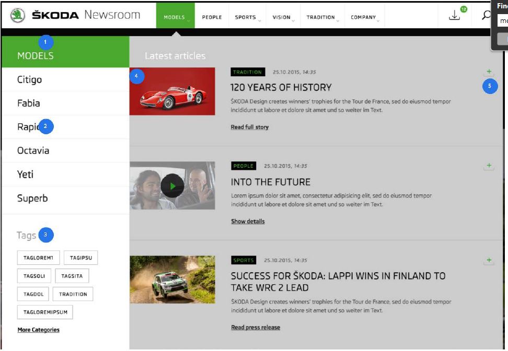The width and height of the screenshot is (508, 351).
Task: Choose the TAGDOL tag
Action: (x=33, y=294)
